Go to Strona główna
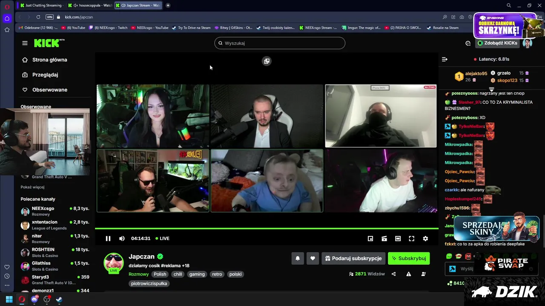Screen dimensions: 545x306 click(45, 60)
